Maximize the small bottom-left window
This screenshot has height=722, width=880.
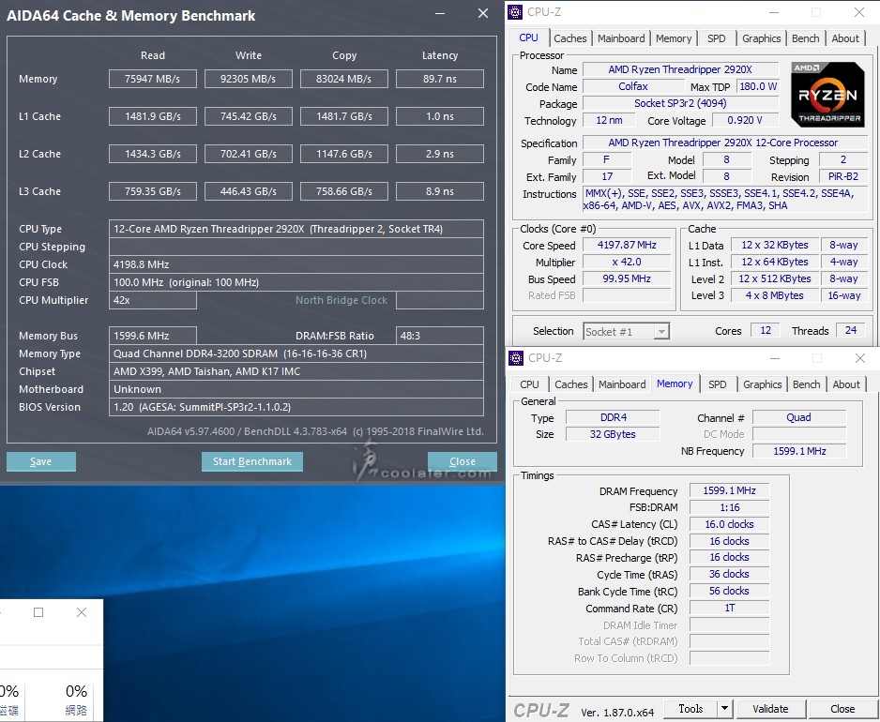tap(38, 612)
